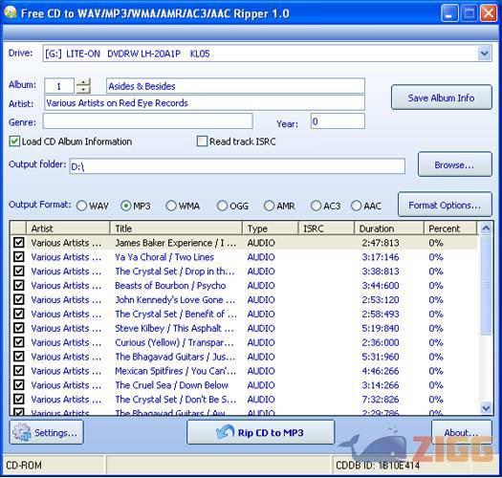Click the Save Album Info button
Screen dimensions: 502x478
(442, 98)
